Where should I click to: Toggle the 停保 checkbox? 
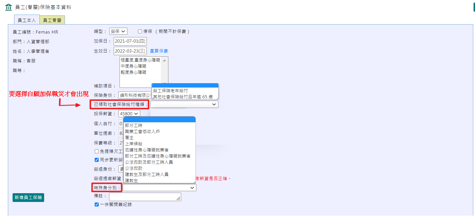(x=140, y=32)
